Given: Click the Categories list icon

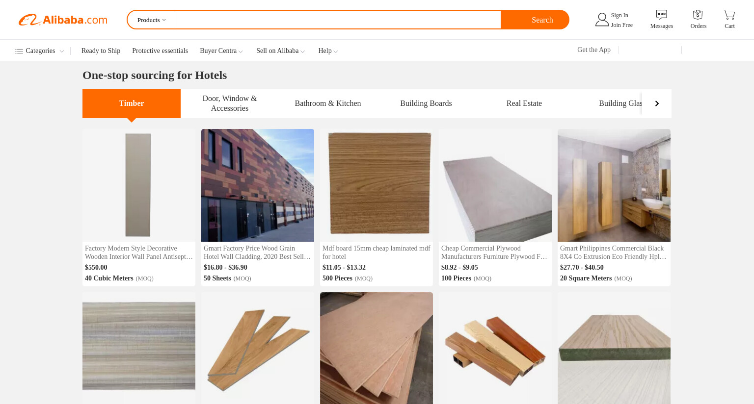Looking at the screenshot, I should click(19, 51).
